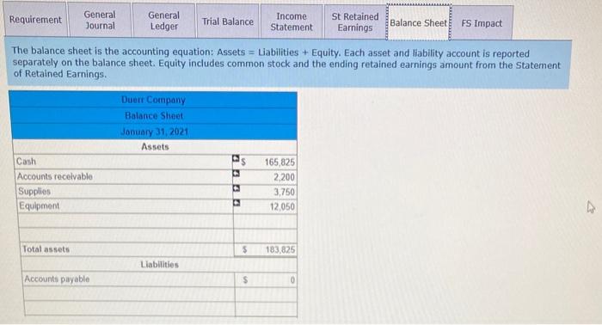Open the St Retained Earnings tab
Image resolution: width=602 pixels, height=325 pixels.
(355, 22)
